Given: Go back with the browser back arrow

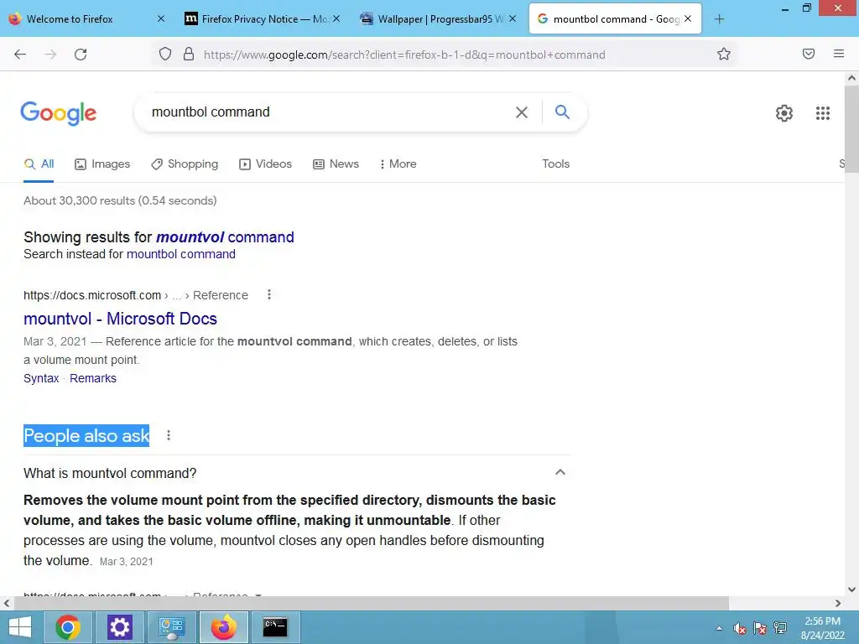Looking at the screenshot, I should pyautogui.click(x=20, y=55).
